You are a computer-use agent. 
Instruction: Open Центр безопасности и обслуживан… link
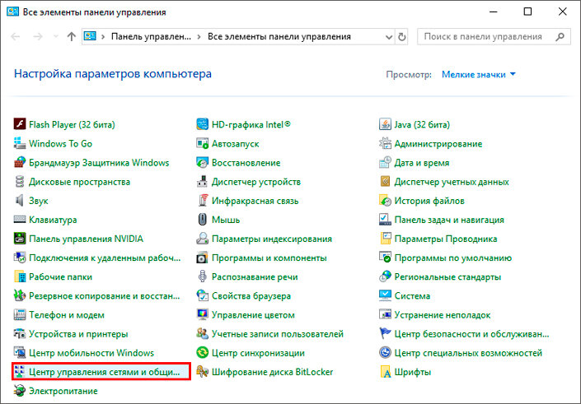tap(471, 334)
